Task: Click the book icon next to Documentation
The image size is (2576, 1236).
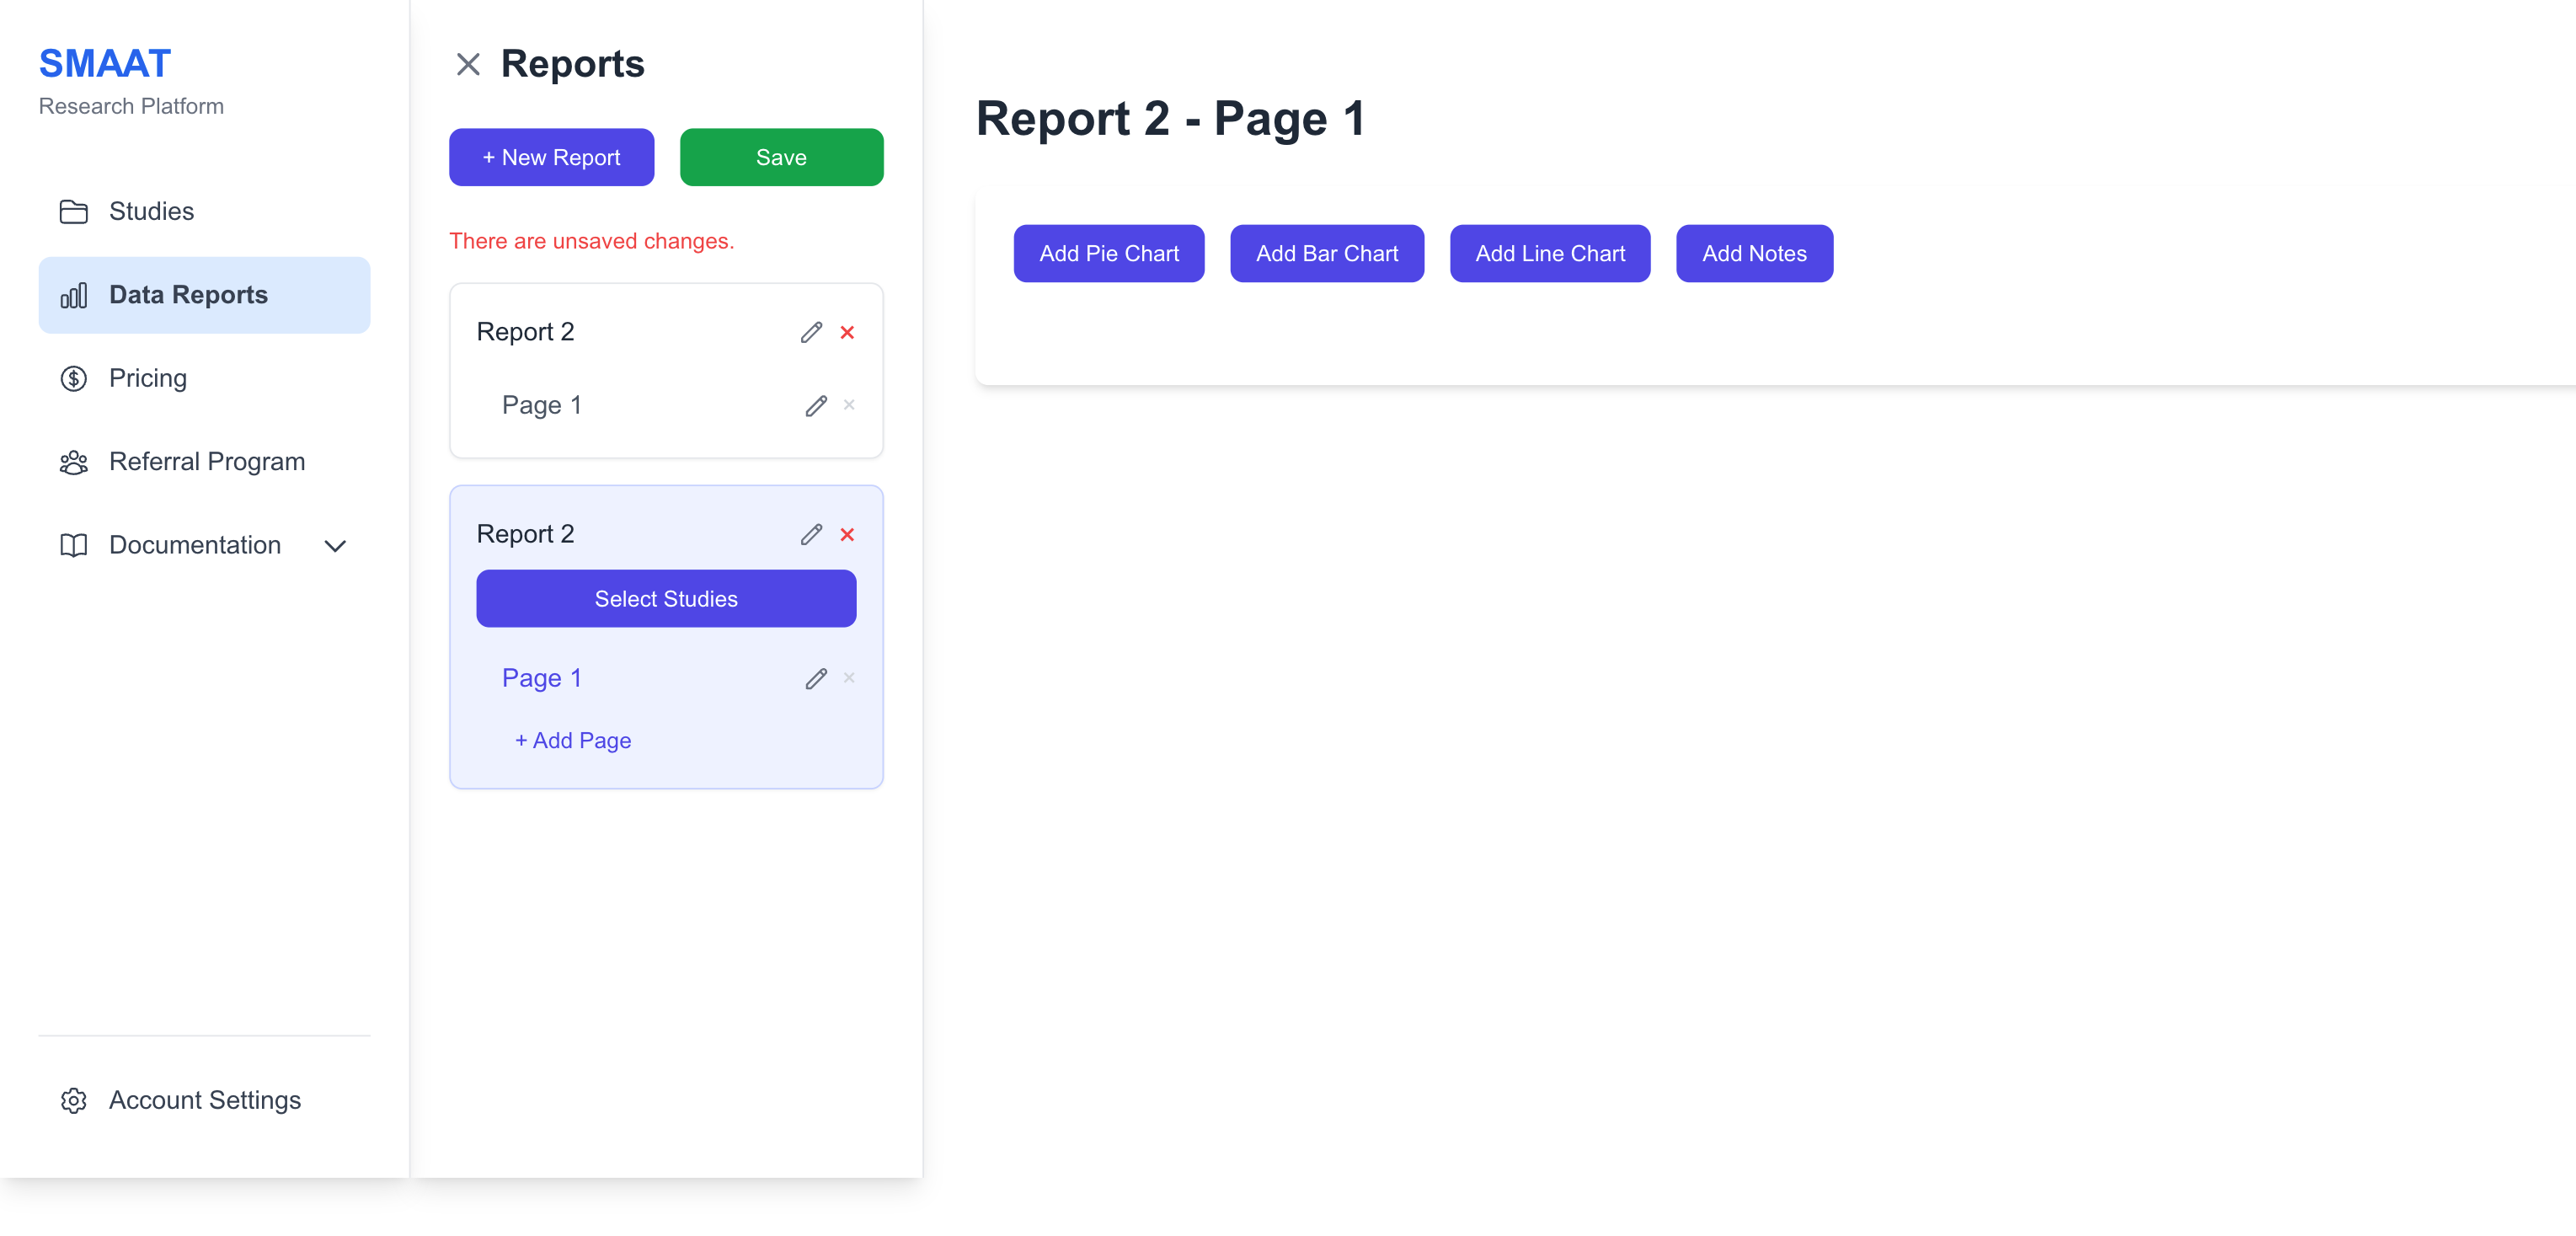Action: (74, 545)
